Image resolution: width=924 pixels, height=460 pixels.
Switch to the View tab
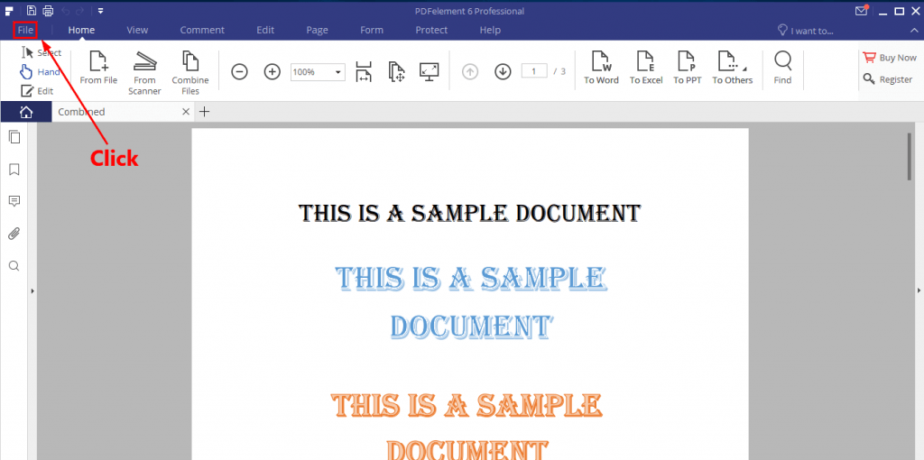tap(137, 30)
